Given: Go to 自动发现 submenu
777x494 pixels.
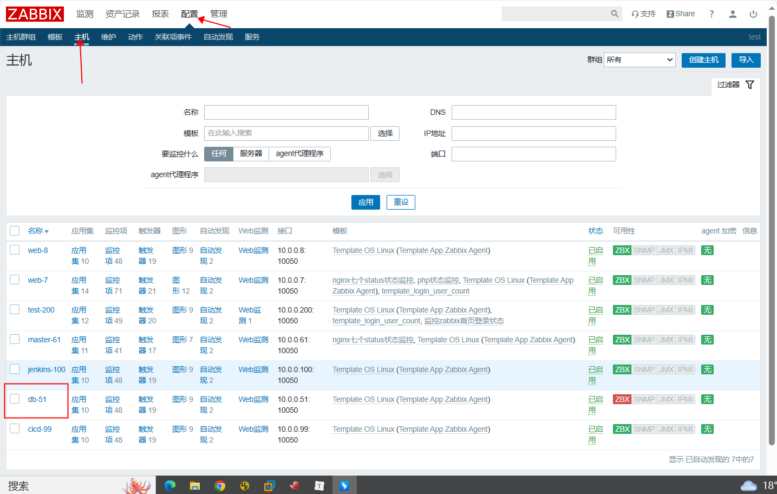Looking at the screenshot, I should pyautogui.click(x=218, y=37).
